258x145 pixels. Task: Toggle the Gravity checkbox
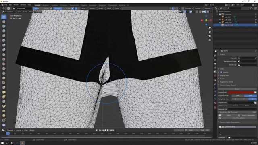221,72
